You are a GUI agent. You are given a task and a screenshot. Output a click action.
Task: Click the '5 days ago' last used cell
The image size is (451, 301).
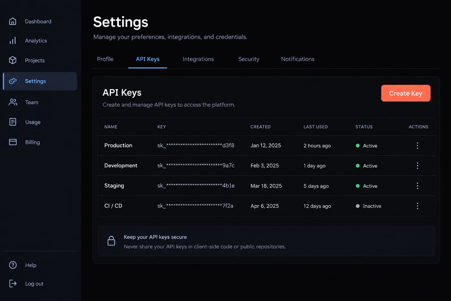coord(316,186)
